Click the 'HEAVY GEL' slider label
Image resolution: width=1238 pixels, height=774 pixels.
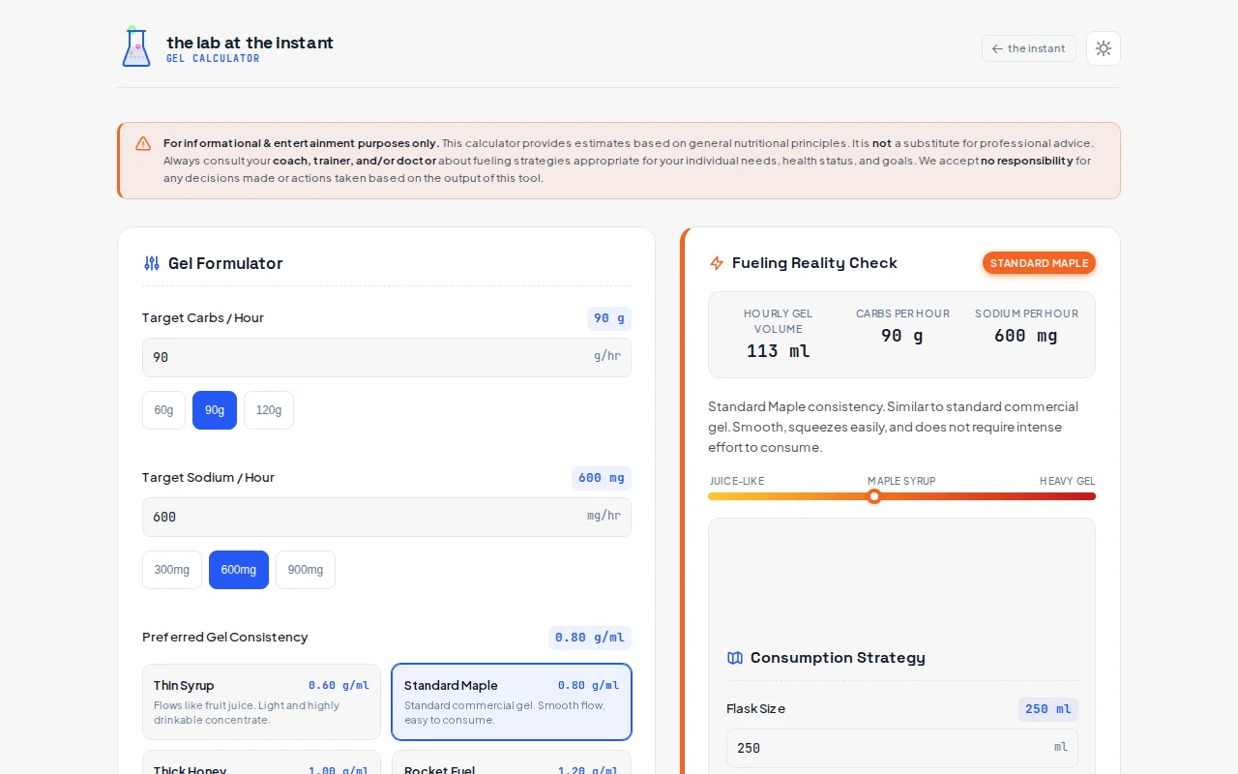pyautogui.click(x=1068, y=481)
